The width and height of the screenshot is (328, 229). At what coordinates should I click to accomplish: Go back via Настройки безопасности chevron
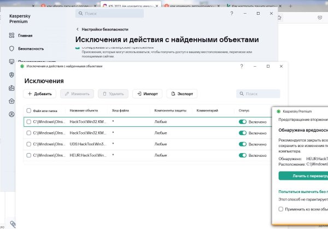click(77, 29)
